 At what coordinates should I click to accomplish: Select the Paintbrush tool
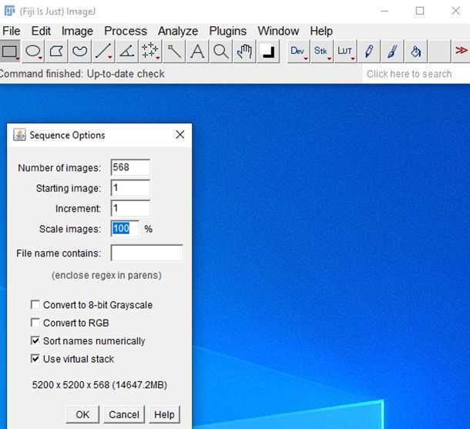tap(392, 52)
